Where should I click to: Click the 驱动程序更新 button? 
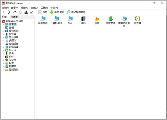pos(76,12)
